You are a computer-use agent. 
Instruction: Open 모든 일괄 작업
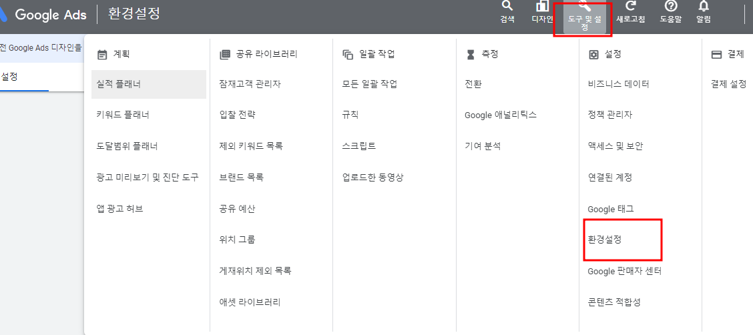(x=370, y=85)
